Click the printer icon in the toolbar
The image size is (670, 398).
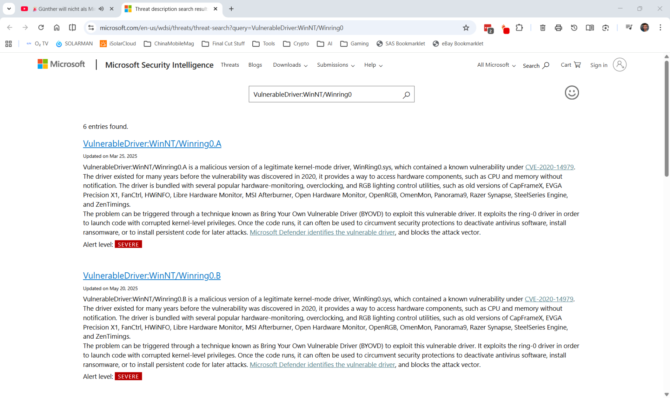point(558,28)
